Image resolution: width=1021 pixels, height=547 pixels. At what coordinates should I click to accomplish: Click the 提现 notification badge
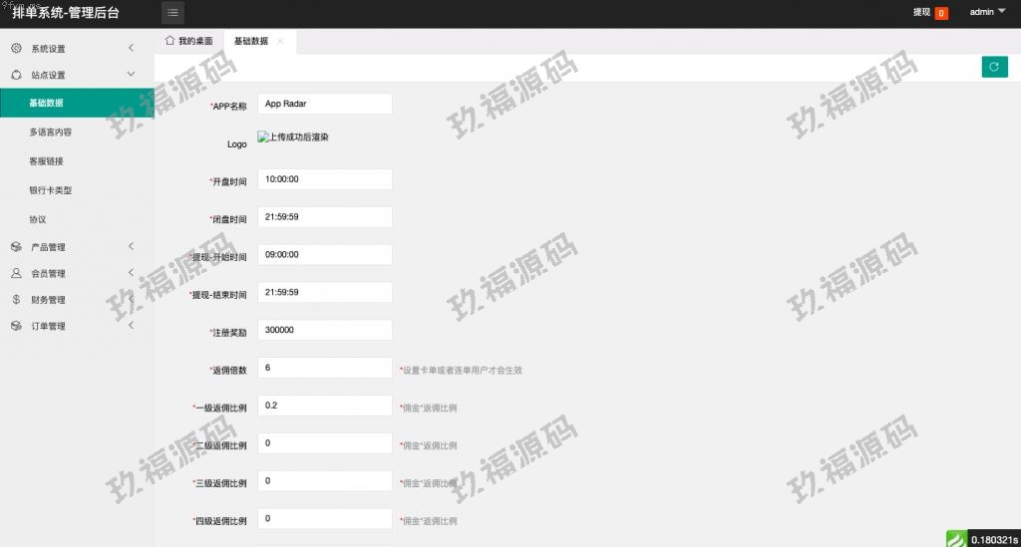pos(941,13)
